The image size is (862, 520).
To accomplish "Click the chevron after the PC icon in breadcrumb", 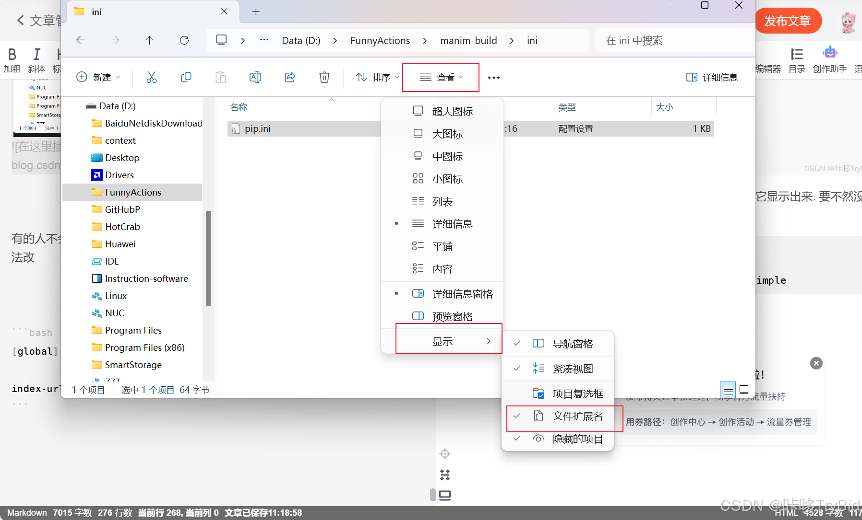I will tap(243, 41).
